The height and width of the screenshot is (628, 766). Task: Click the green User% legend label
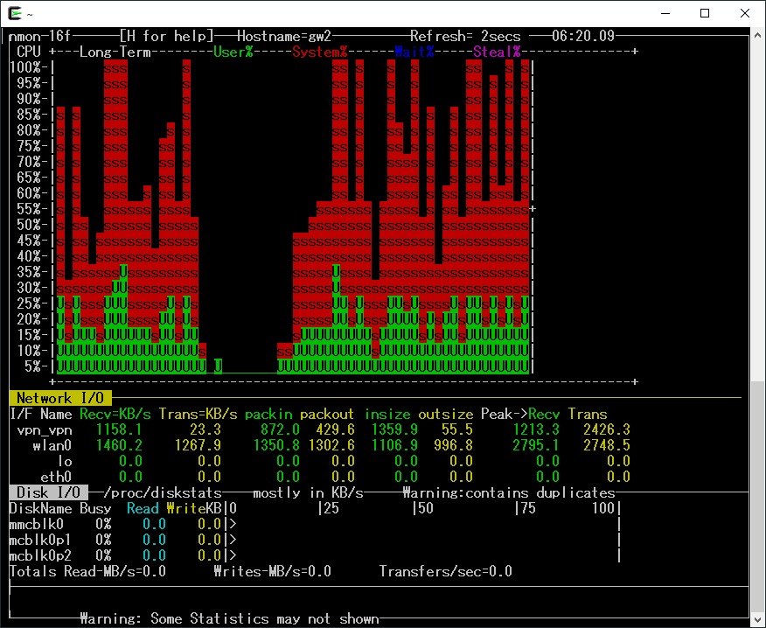233,52
